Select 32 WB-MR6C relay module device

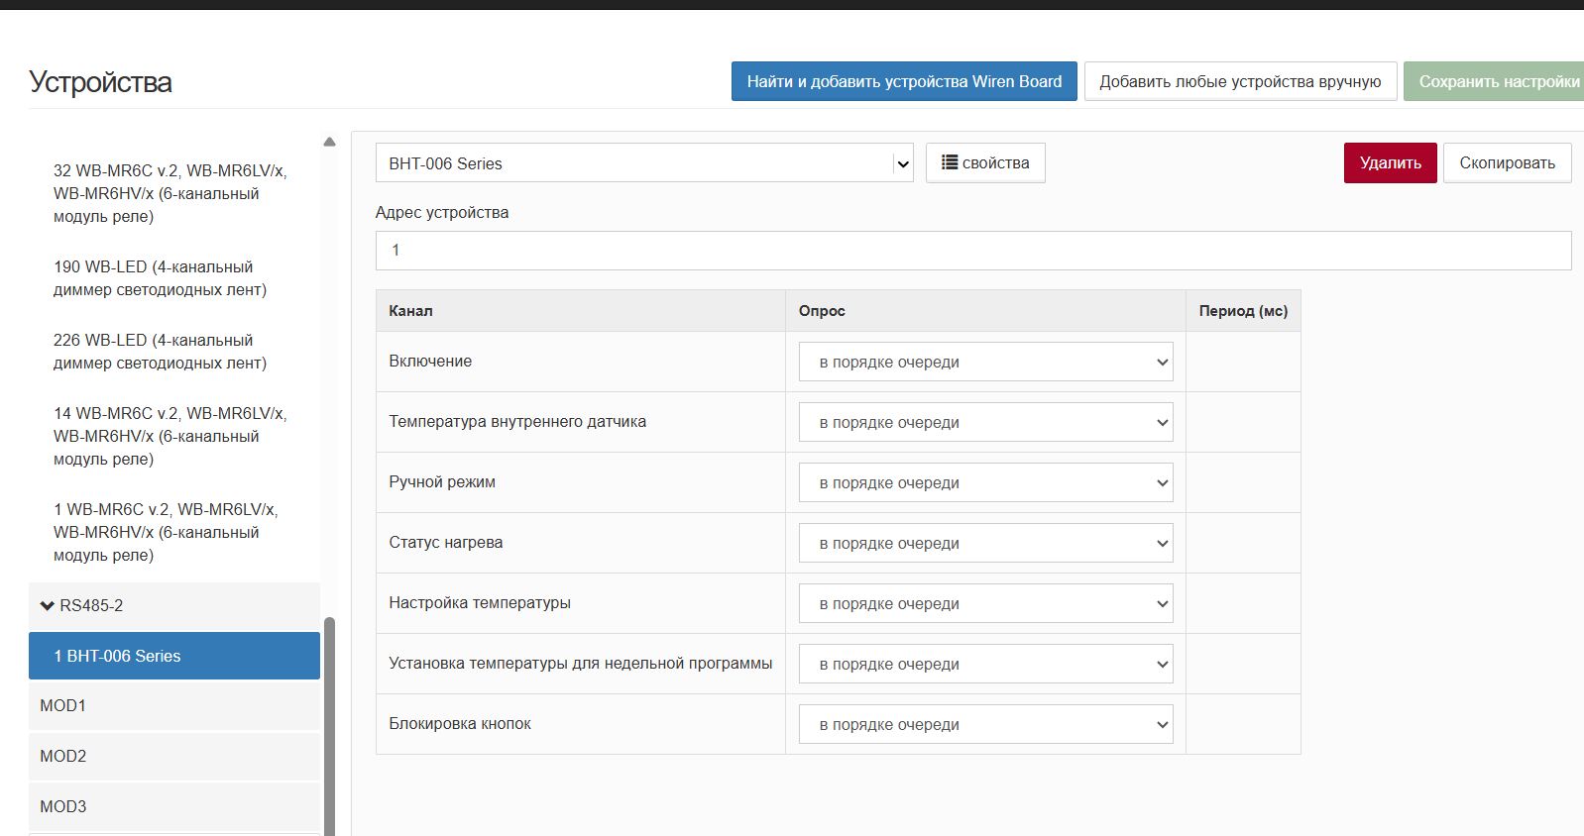(170, 193)
